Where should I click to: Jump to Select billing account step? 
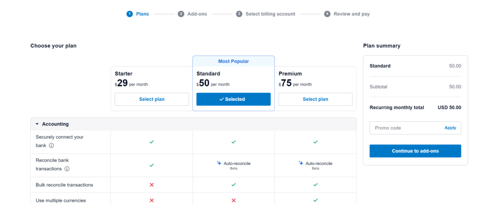(x=265, y=14)
